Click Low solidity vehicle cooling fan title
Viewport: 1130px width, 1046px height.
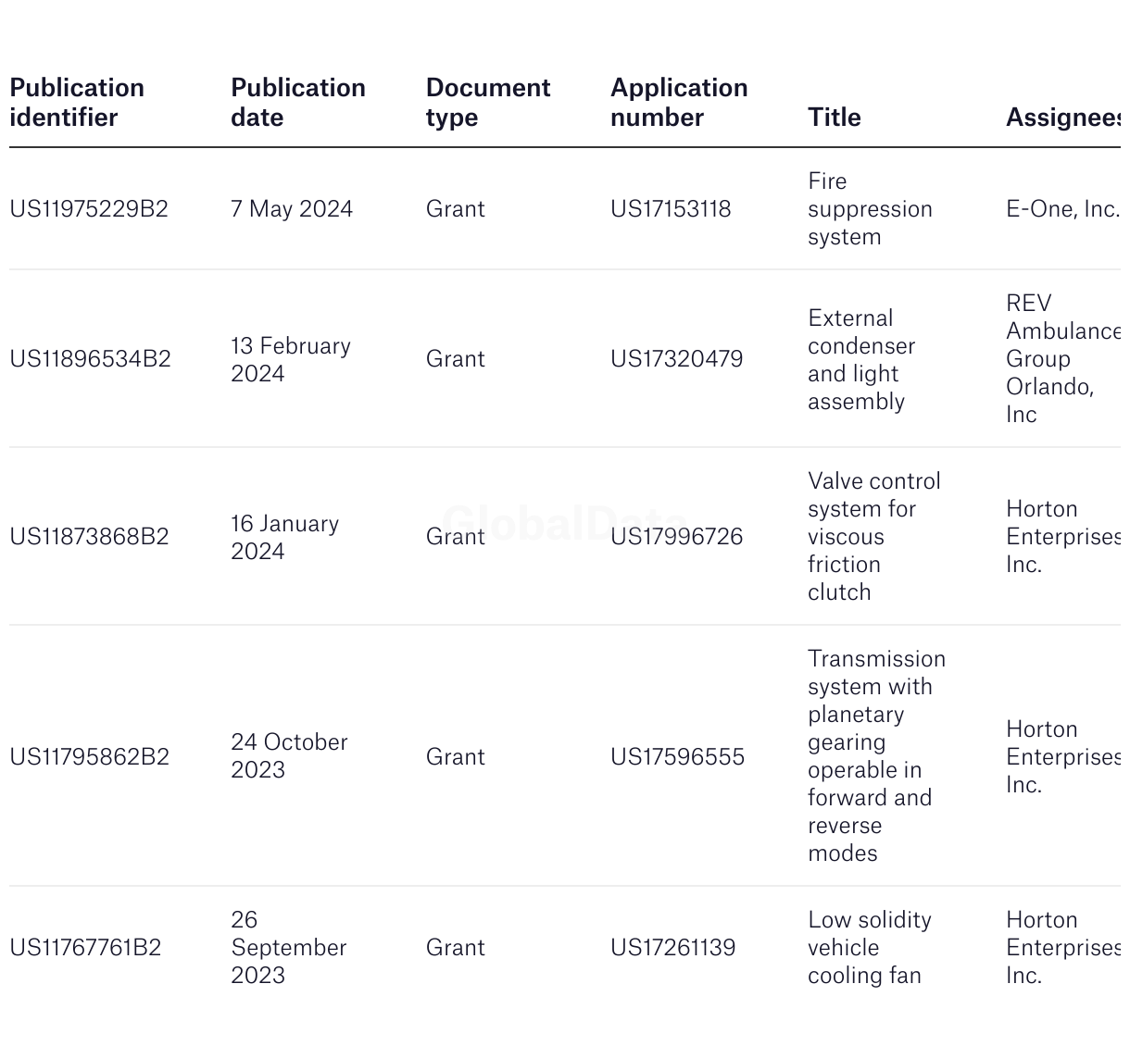[x=869, y=948]
